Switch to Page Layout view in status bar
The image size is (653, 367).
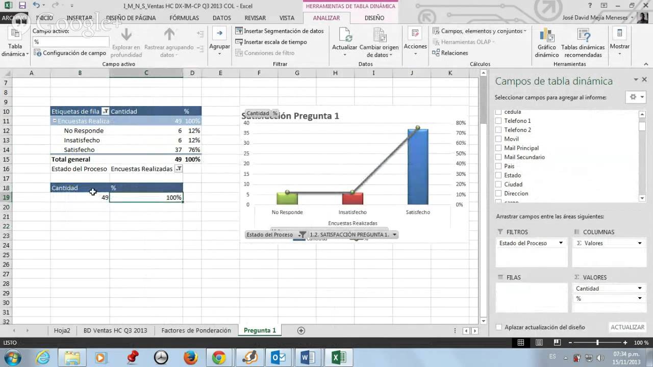pos(539,343)
